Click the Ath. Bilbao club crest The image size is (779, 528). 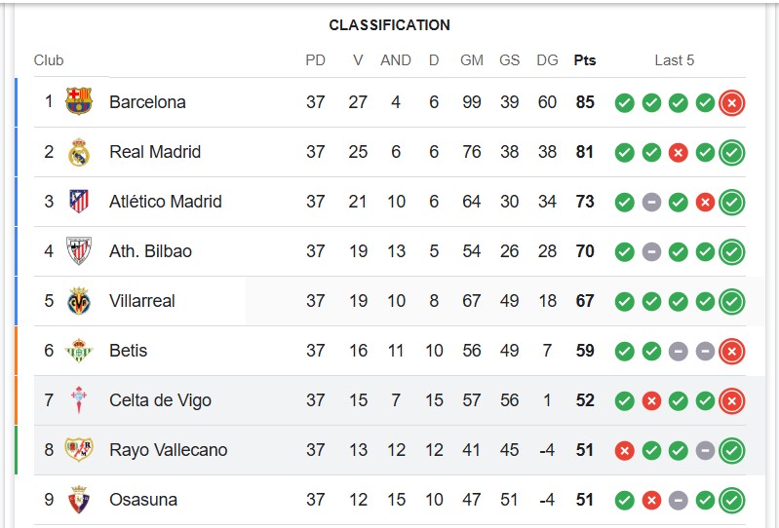coord(79,250)
